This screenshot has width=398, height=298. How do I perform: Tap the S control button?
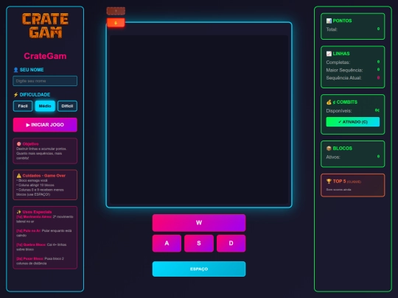coord(199,244)
